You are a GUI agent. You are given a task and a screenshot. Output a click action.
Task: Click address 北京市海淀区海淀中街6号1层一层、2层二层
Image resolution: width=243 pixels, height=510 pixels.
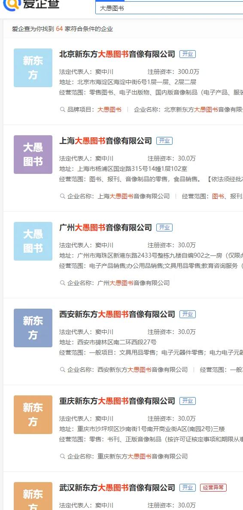tap(137, 82)
